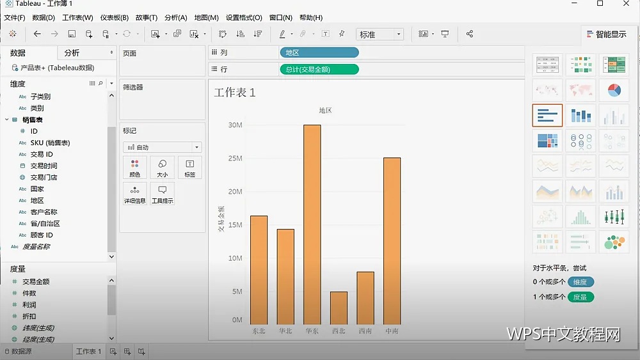Viewport: 640px width, 360px height.
Task: Click the show mark labels icon
Action: pyautogui.click(x=325, y=34)
